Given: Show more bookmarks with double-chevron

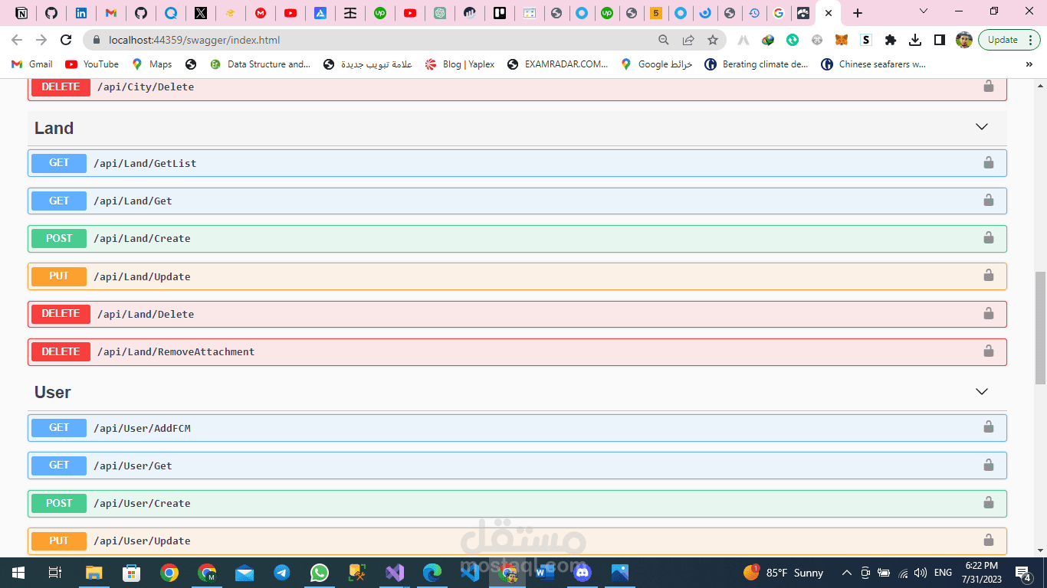Looking at the screenshot, I should point(1029,64).
